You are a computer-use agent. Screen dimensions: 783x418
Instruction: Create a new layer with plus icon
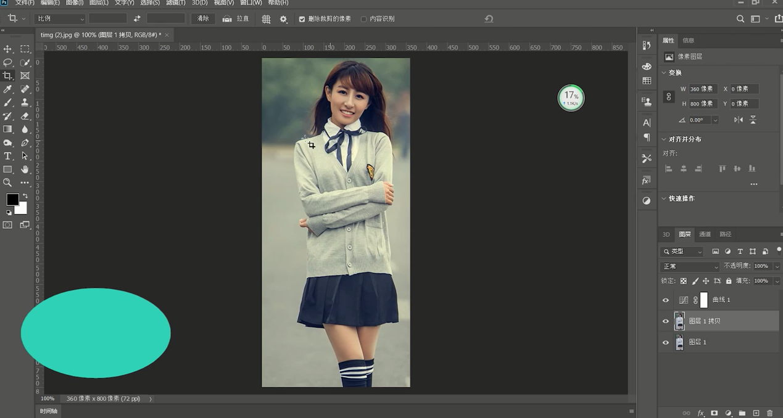756,413
